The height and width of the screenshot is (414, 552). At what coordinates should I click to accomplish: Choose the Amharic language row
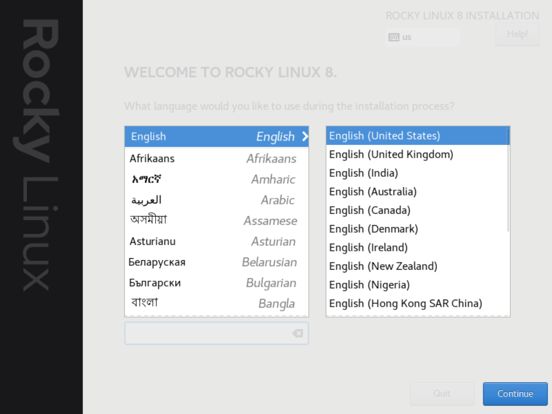click(x=216, y=179)
